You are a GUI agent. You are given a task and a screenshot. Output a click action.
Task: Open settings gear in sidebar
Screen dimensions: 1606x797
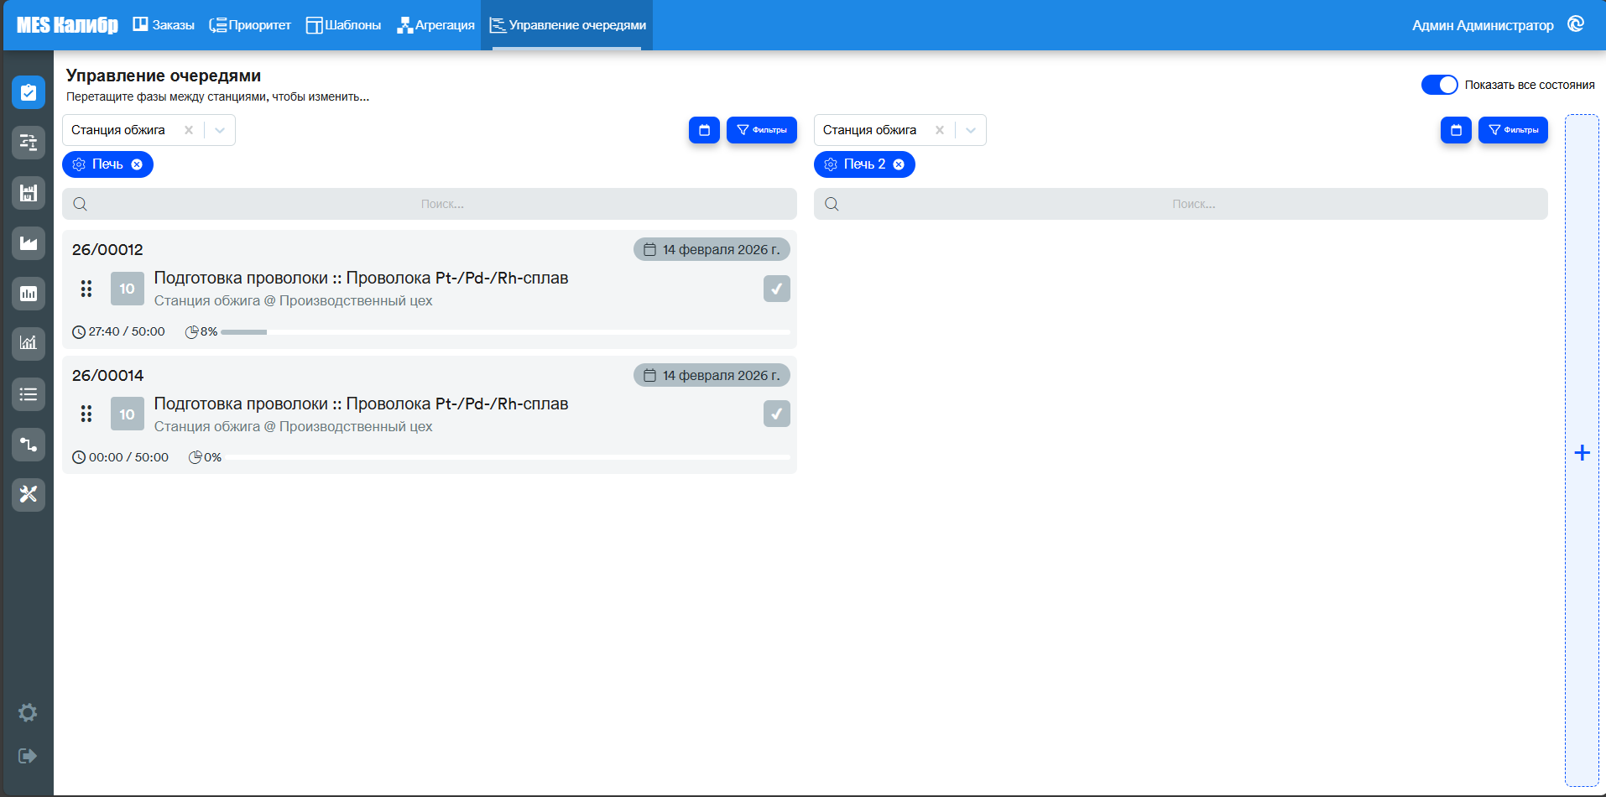[28, 712]
